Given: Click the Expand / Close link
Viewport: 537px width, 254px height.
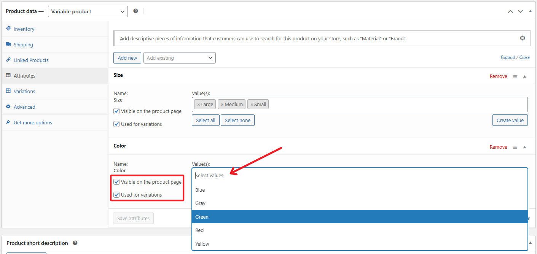Looking at the screenshot, I should tap(515, 57).
